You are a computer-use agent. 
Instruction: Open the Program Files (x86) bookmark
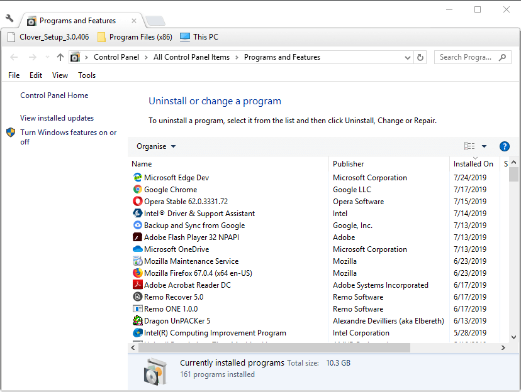click(135, 37)
